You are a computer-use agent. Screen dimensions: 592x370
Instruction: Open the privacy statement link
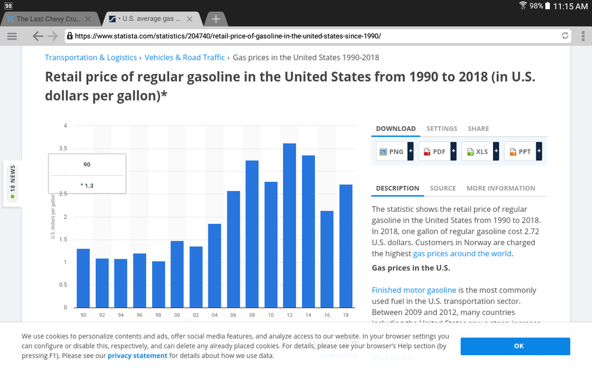[x=137, y=356]
